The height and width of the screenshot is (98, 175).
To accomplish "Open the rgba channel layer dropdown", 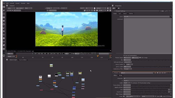I will (x=11, y=8).
